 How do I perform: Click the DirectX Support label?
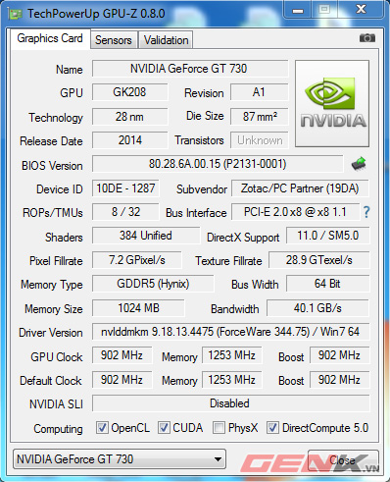[243, 238]
